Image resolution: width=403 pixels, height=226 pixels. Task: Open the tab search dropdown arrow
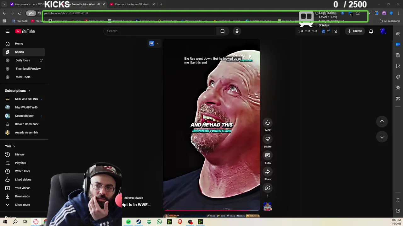(4, 4)
